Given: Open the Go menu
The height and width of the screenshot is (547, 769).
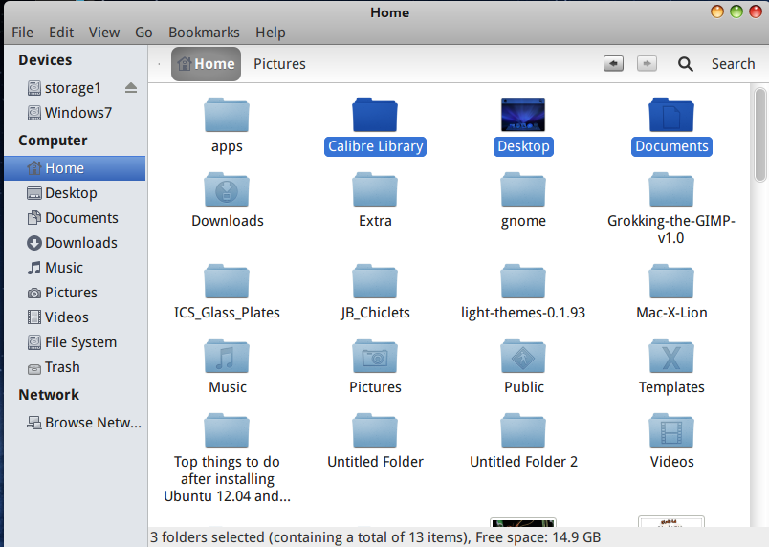Looking at the screenshot, I should pyautogui.click(x=143, y=33).
